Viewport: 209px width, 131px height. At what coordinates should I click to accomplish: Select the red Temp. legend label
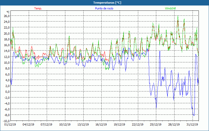(x=38, y=8)
